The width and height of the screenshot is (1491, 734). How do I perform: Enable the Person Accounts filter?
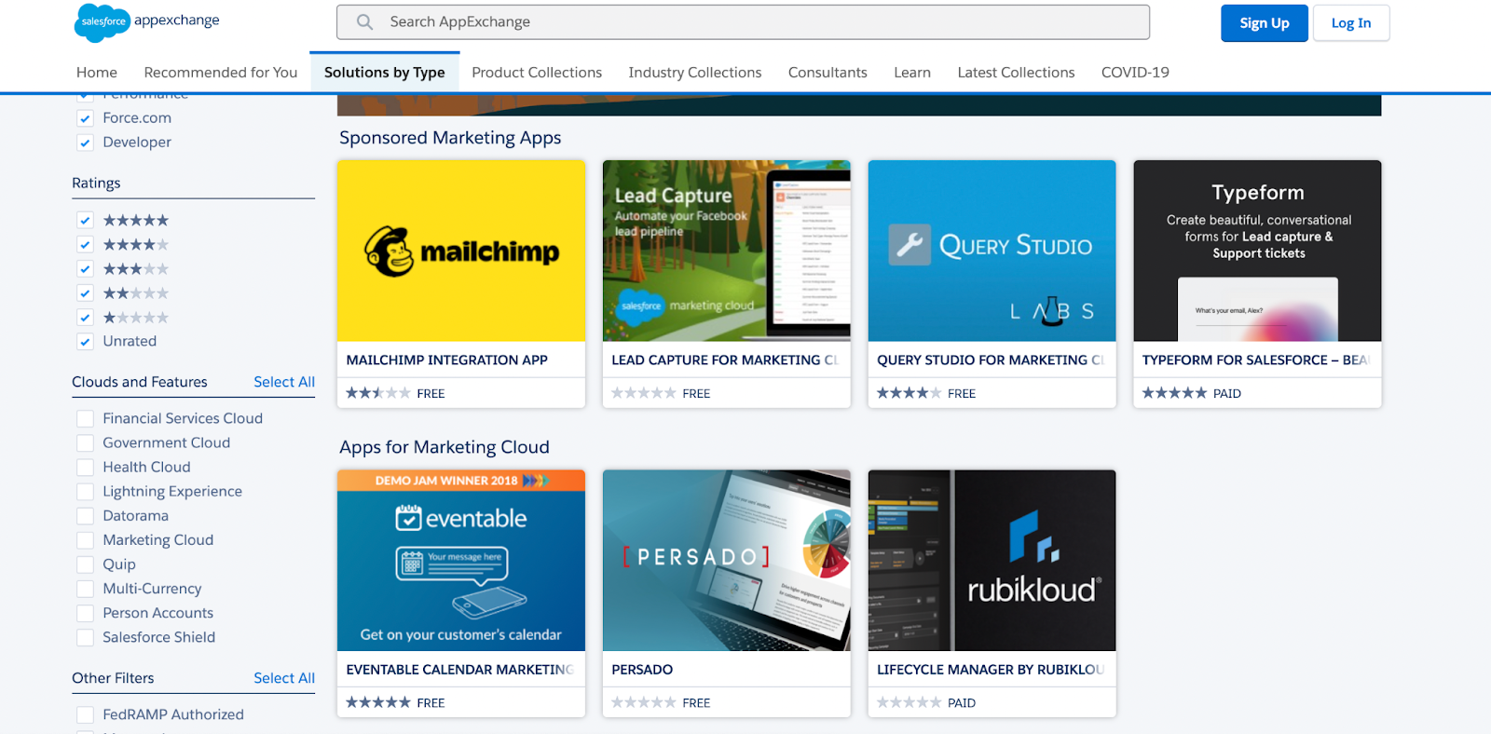pyautogui.click(x=85, y=613)
